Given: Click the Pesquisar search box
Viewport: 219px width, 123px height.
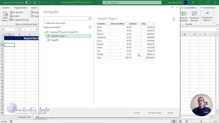Looking at the screenshot, I should [132, 2].
